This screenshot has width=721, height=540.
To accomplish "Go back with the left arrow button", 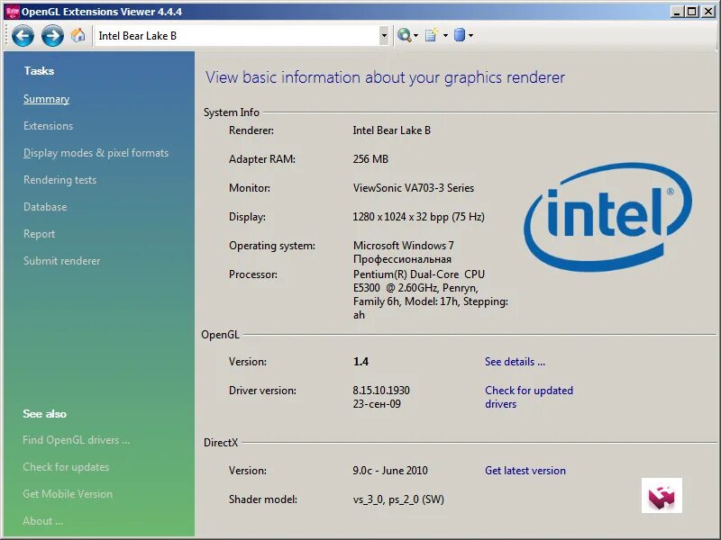I will coord(23,35).
